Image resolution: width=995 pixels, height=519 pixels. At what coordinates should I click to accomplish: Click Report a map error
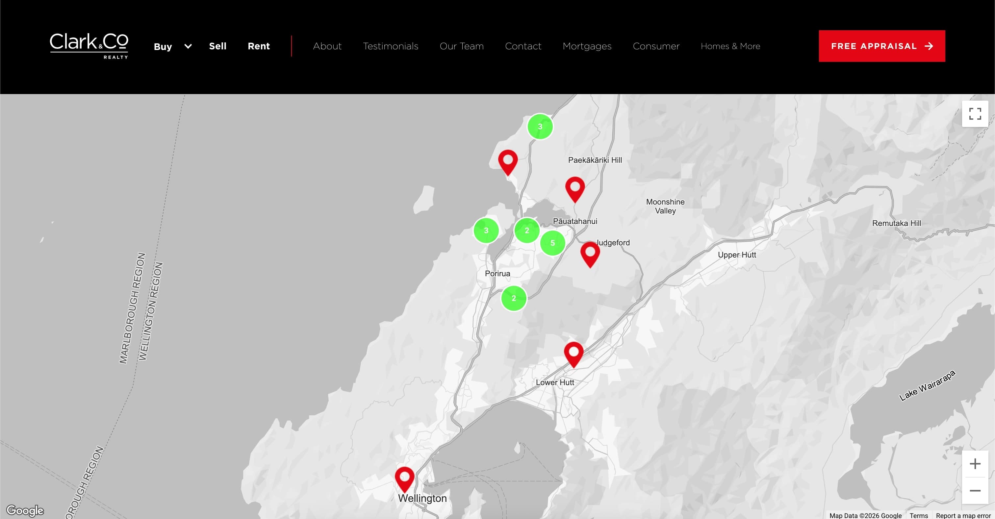click(x=963, y=515)
